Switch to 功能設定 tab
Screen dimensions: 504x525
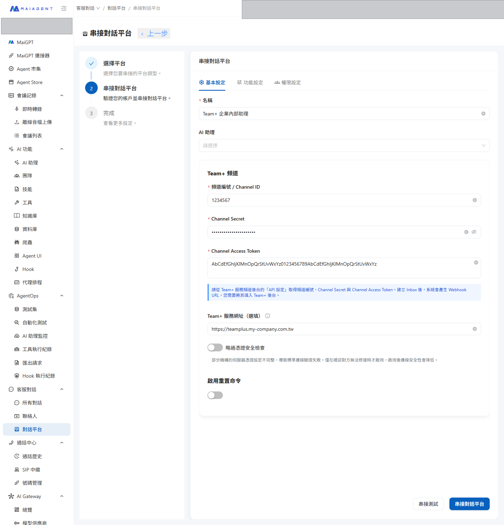pos(250,83)
